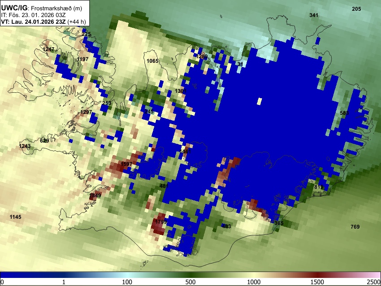Click the map value 1289
This screenshot has width=381, height=286.
(202, 56)
